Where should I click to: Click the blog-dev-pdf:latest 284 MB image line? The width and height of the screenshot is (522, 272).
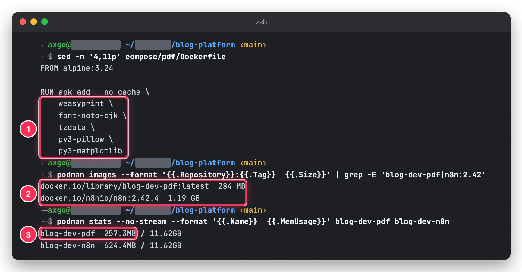click(x=143, y=186)
